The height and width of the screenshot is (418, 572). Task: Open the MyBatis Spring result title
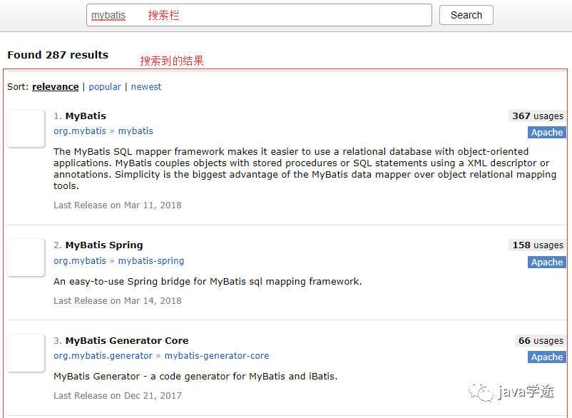pyautogui.click(x=104, y=245)
